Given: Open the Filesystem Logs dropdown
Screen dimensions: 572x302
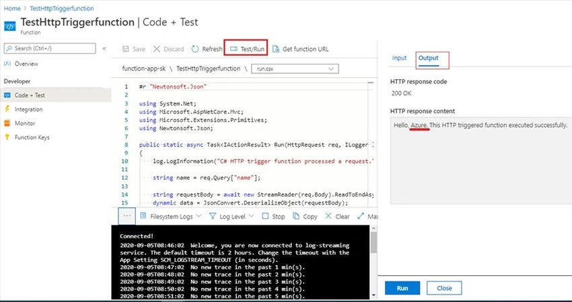Looking at the screenshot, I should (x=171, y=217).
